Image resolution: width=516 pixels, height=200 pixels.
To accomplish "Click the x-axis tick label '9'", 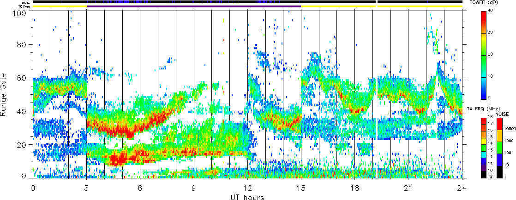I will point(194,189).
